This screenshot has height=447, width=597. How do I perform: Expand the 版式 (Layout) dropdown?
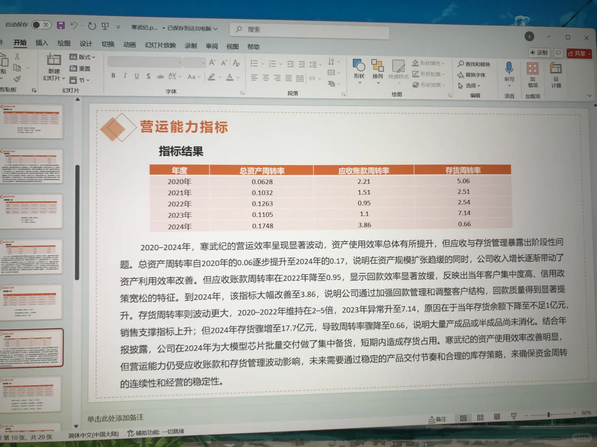pyautogui.click(x=83, y=57)
